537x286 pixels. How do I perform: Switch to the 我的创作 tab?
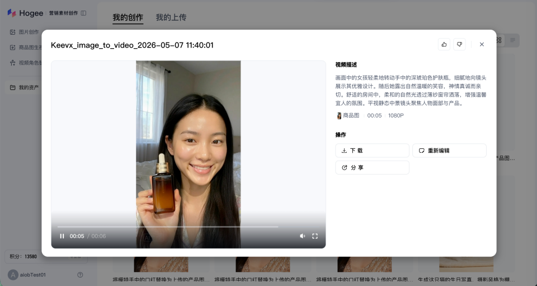click(128, 17)
